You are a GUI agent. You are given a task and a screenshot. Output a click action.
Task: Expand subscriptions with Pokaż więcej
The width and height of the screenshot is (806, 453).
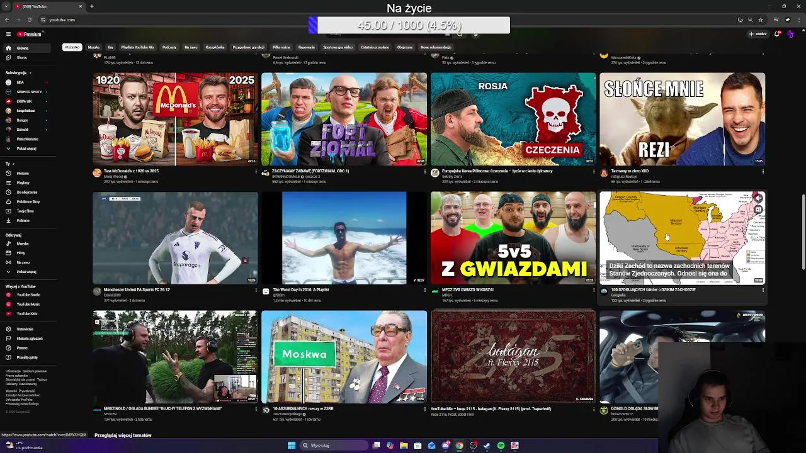pyautogui.click(x=26, y=148)
